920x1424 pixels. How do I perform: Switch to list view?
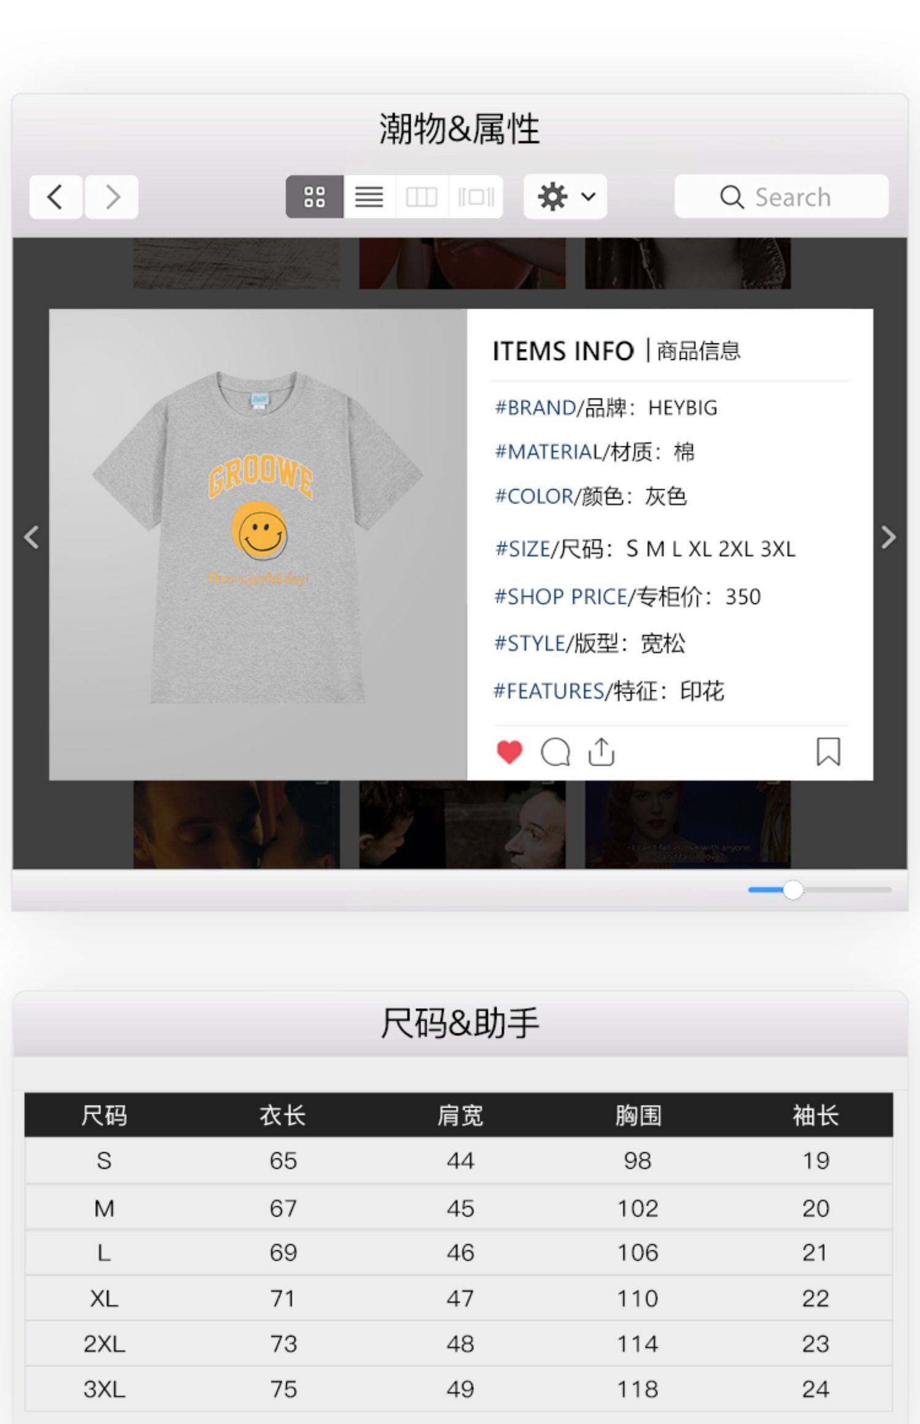pos(369,197)
